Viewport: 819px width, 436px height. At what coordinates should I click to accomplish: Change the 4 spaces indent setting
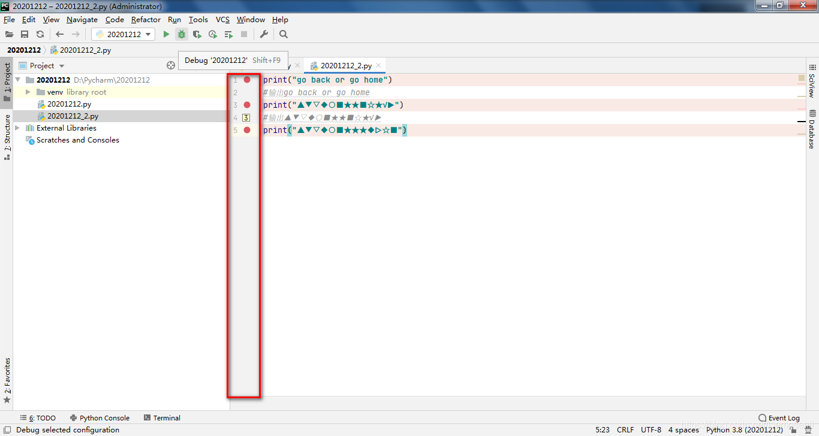click(683, 429)
